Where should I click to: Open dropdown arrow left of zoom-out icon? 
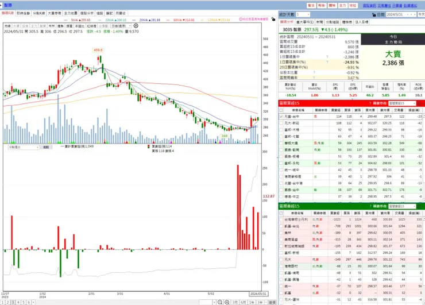tap(214, 302)
